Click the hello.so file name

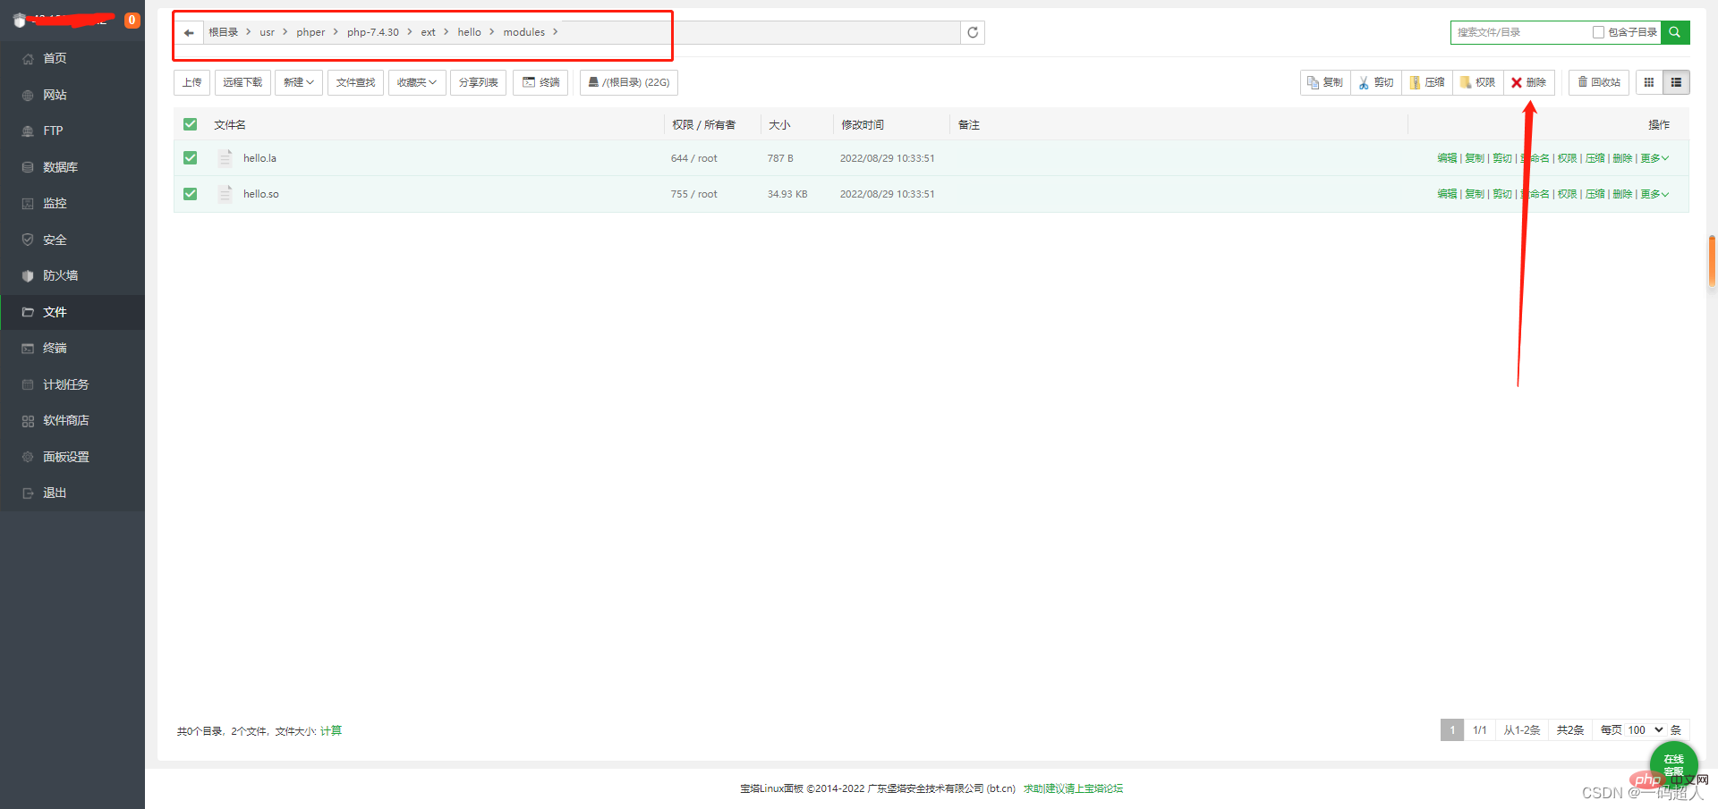pos(261,194)
